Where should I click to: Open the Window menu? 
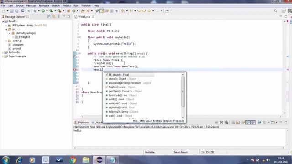(x=86, y=6)
